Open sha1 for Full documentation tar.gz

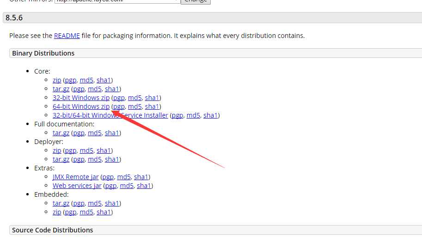112,133
